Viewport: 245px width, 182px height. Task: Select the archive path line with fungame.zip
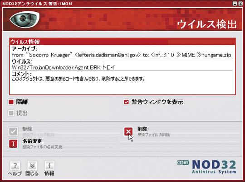pos(122,55)
